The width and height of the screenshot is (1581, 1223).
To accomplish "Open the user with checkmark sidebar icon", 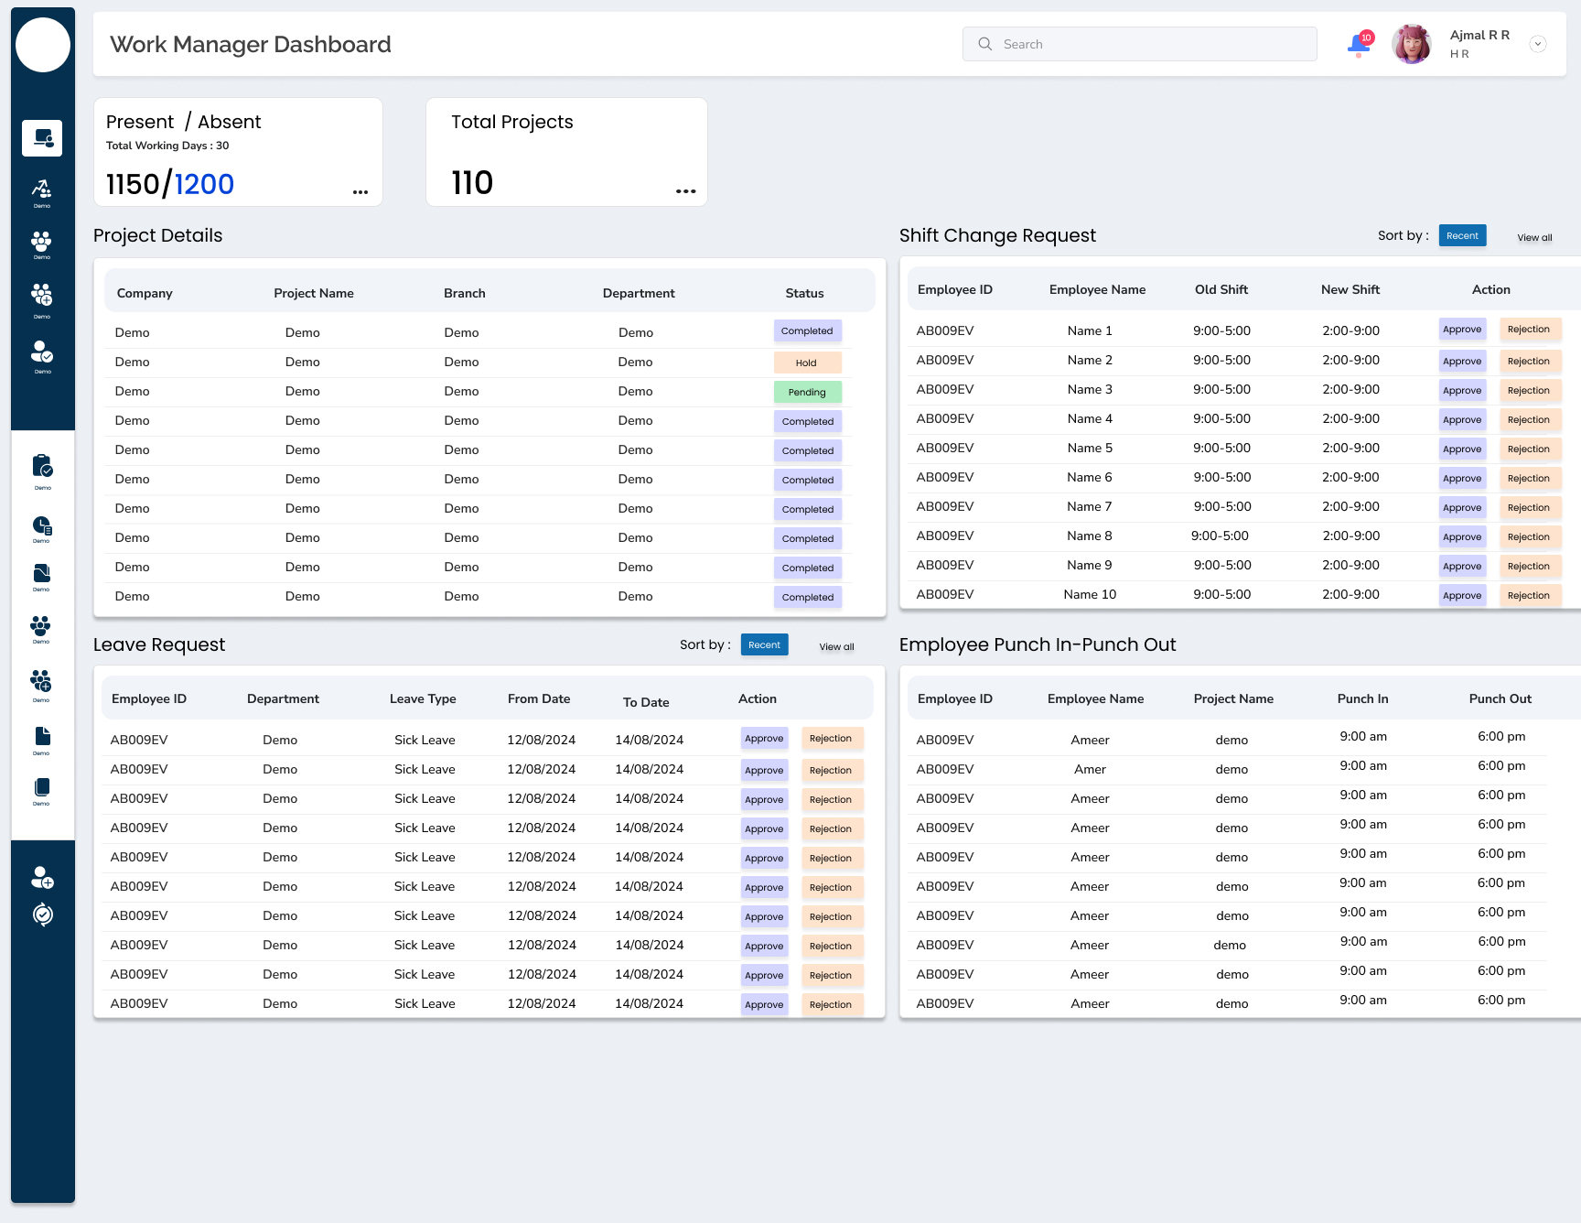I will [42, 353].
